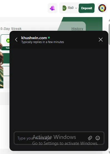
Task: Click the green Deposit button
Action: pyautogui.click(x=87, y=8)
